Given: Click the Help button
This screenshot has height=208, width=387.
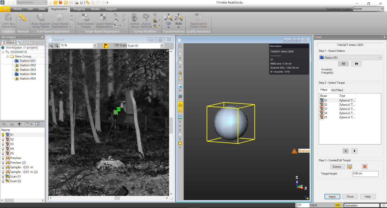Looking at the screenshot, I should coord(368,197).
